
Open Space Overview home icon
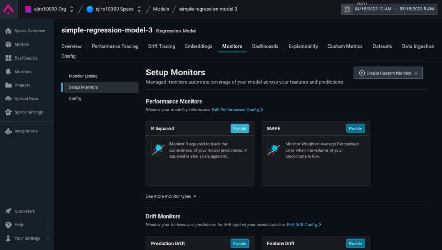(x=8, y=31)
